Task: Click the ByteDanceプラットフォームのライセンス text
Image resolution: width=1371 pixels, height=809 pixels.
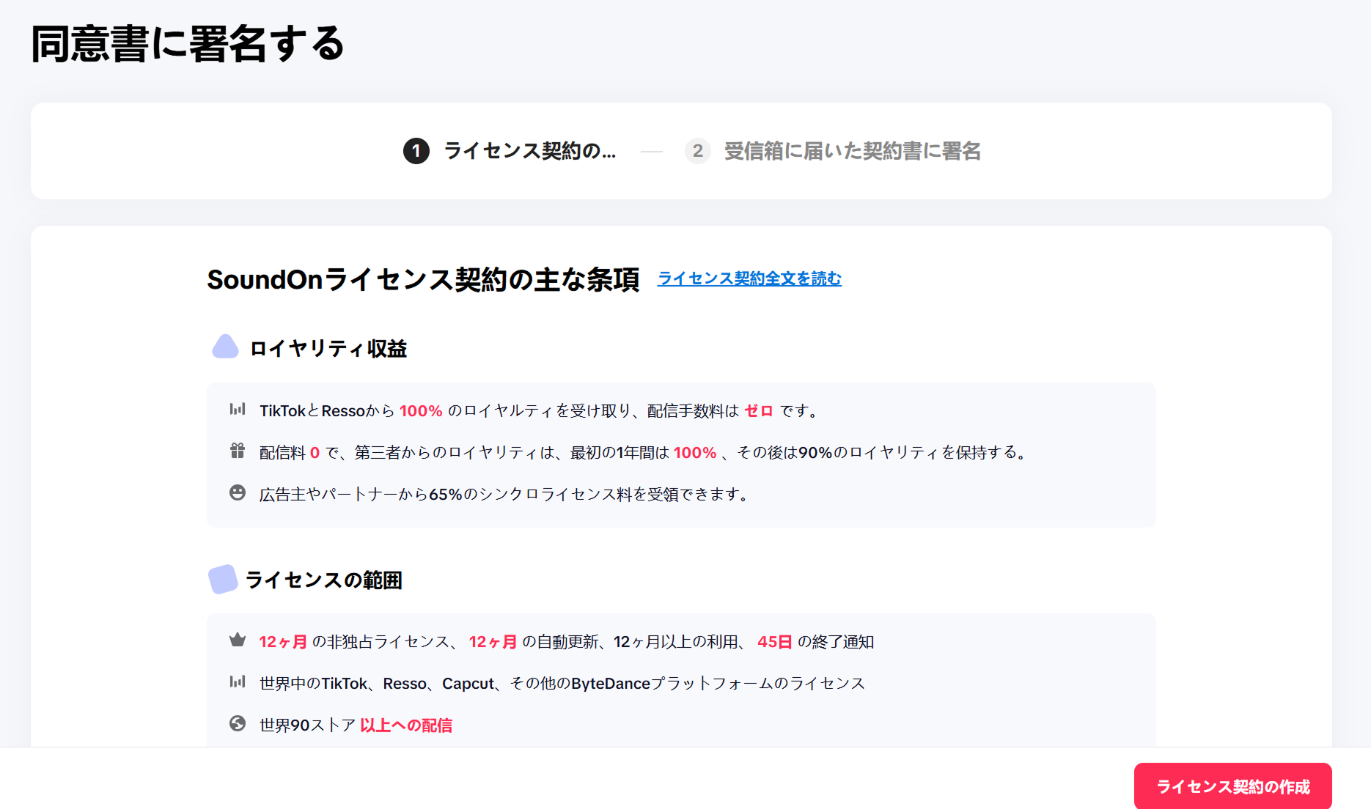Action: coord(718,684)
